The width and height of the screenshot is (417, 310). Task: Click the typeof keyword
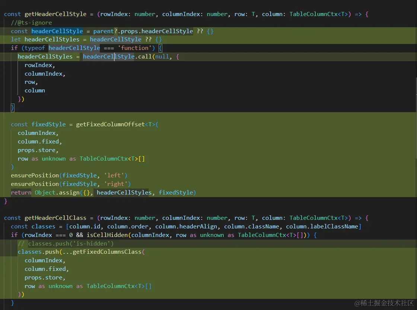point(35,48)
